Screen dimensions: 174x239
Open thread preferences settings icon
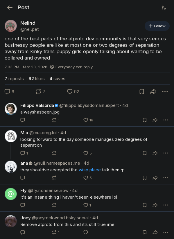pyautogui.click(x=164, y=8)
